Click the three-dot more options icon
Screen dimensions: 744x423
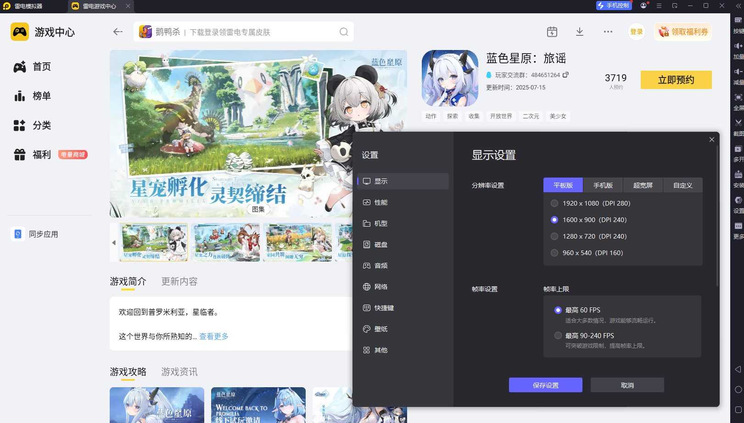point(608,32)
